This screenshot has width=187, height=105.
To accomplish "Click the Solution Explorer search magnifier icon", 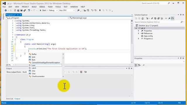I will 182,22.
